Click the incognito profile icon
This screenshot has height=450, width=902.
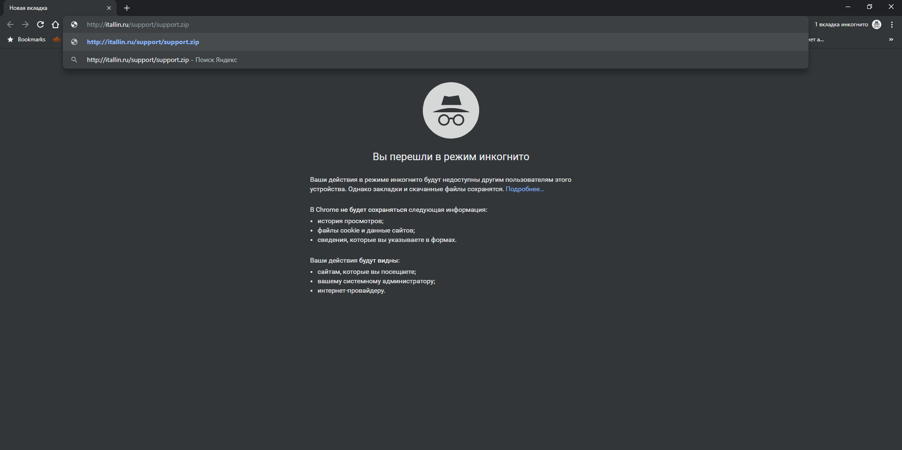[x=877, y=24]
